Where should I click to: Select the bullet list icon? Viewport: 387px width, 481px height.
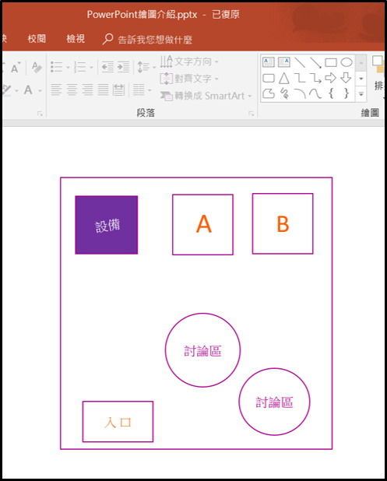(57, 67)
